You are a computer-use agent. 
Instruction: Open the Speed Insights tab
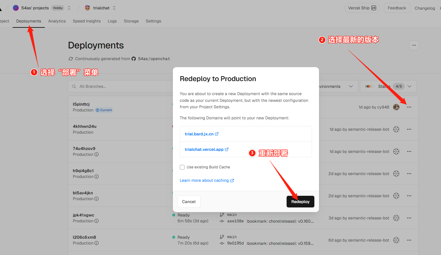pos(87,21)
